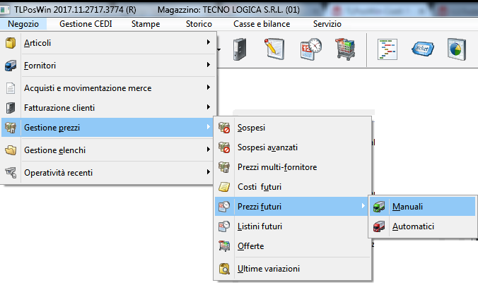Expand the Operatività recenti submenu arrow
Image resolution: width=478 pixels, height=285 pixels.
click(209, 172)
